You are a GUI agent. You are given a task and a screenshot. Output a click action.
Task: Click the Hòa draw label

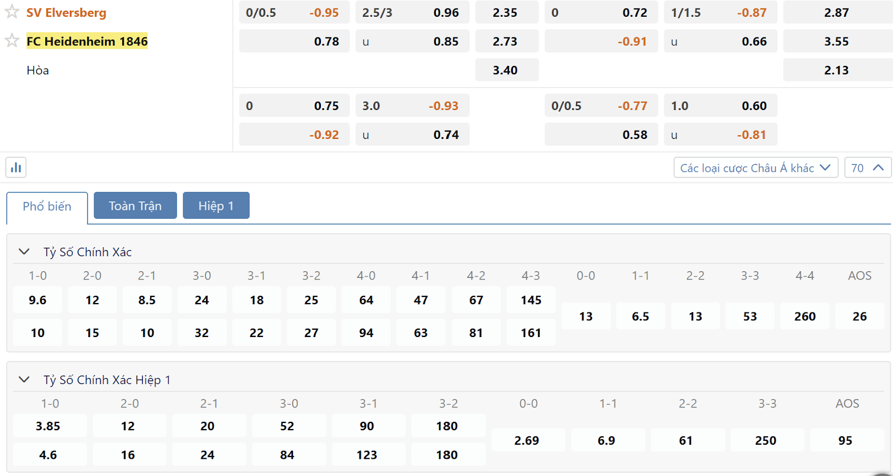pyautogui.click(x=37, y=70)
